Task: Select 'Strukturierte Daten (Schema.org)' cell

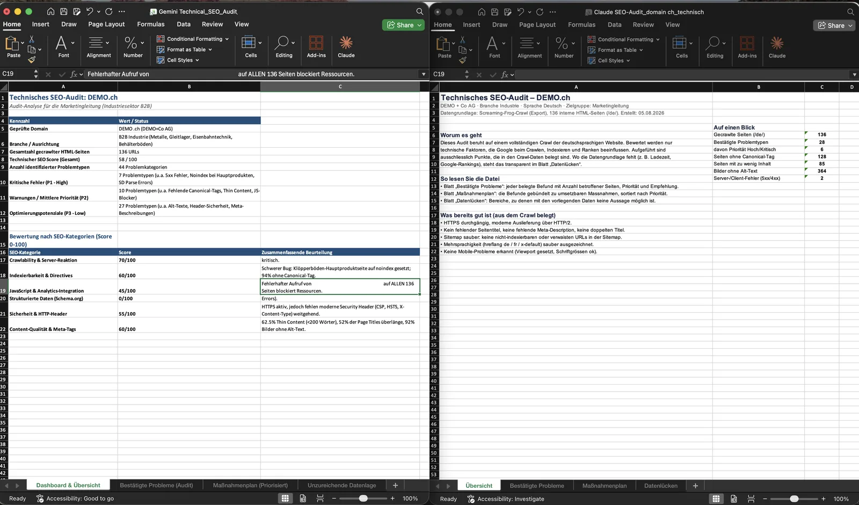Action: [x=63, y=298]
